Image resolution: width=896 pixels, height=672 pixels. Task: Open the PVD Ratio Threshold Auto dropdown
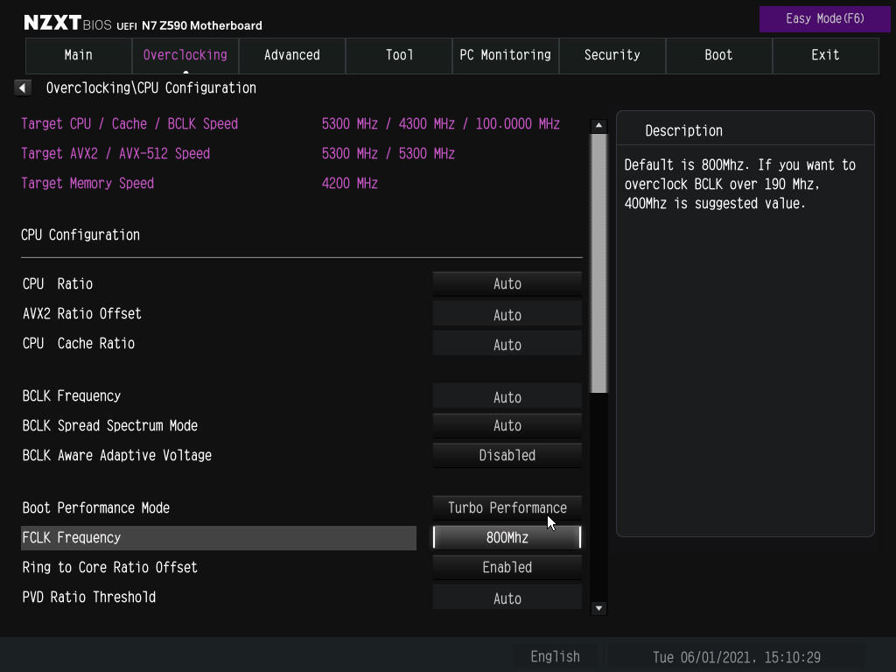pyautogui.click(x=507, y=598)
